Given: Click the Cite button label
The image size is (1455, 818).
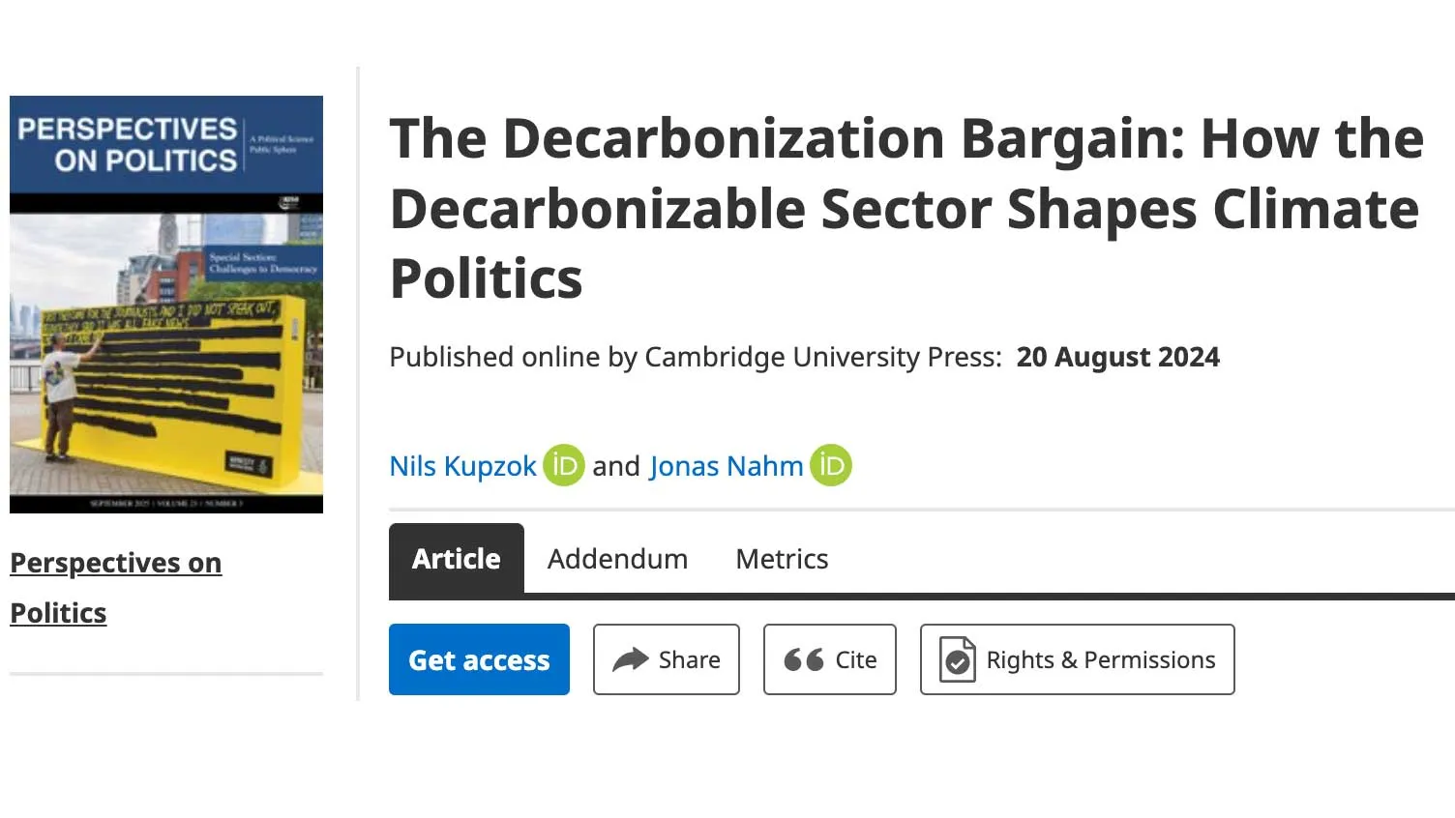Looking at the screenshot, I should [856, 659].
